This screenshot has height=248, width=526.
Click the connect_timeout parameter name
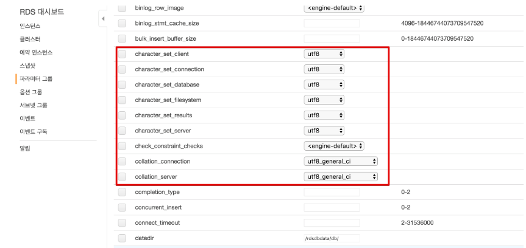(157, 223)
